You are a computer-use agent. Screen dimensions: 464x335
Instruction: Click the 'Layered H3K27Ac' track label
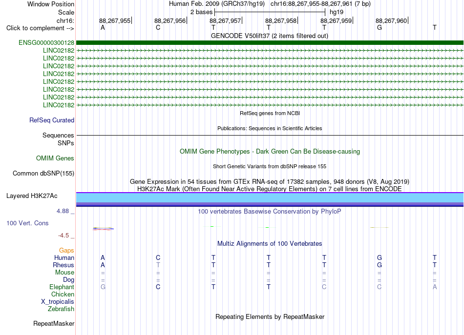coord(32,196)
